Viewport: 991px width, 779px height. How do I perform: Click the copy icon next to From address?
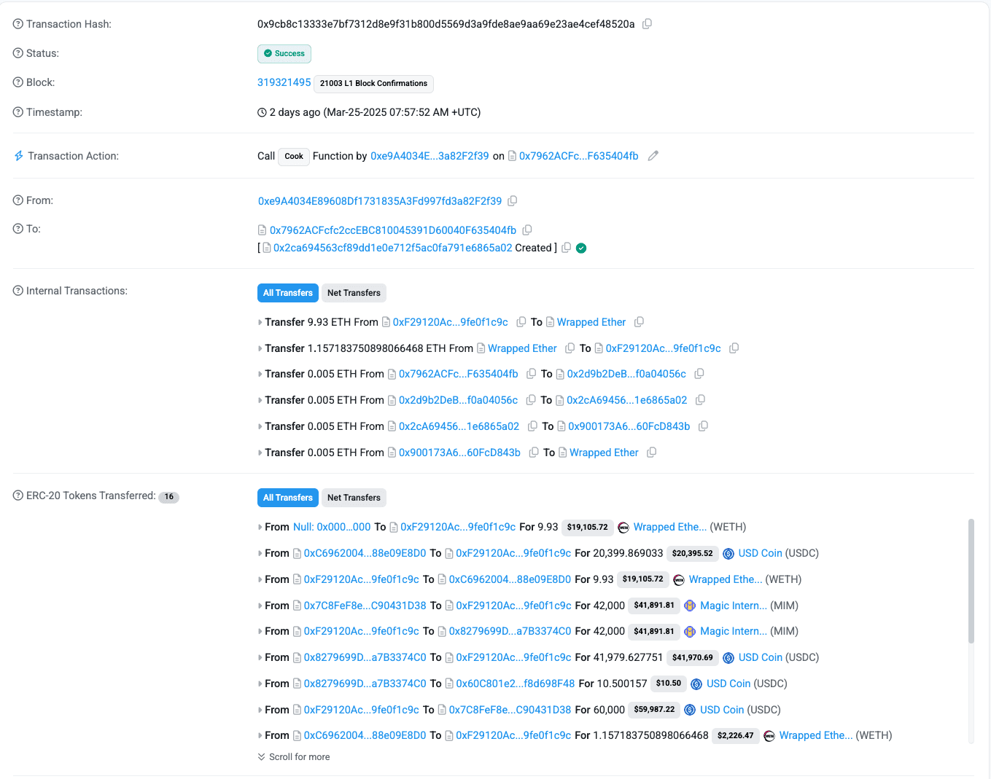click(513, 200)
